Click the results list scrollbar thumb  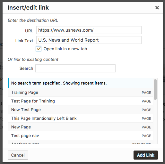pyautogui.click(x=155, y=89)
